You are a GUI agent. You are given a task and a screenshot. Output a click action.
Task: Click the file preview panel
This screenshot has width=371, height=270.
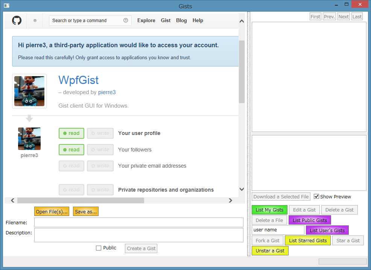309,163
